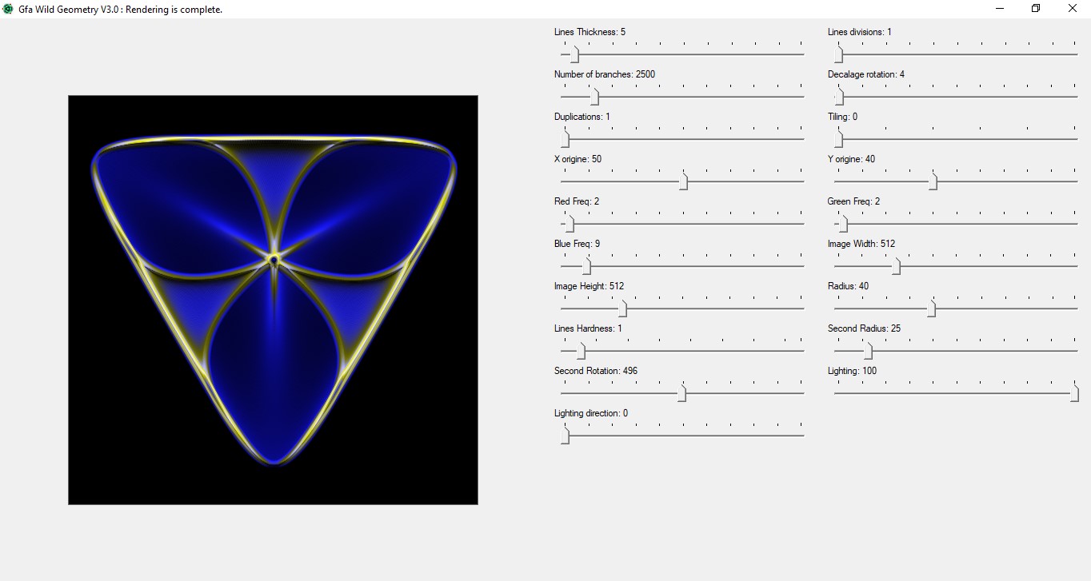
Task: Click the Lighting direction slider handle
Action: point(565,436)
